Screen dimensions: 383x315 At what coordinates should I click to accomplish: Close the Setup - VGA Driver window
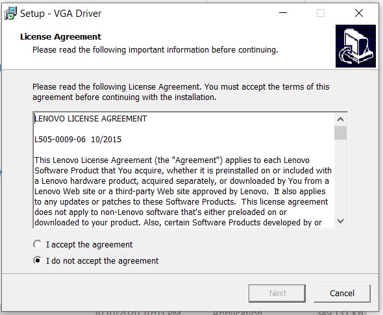[359, 13]
